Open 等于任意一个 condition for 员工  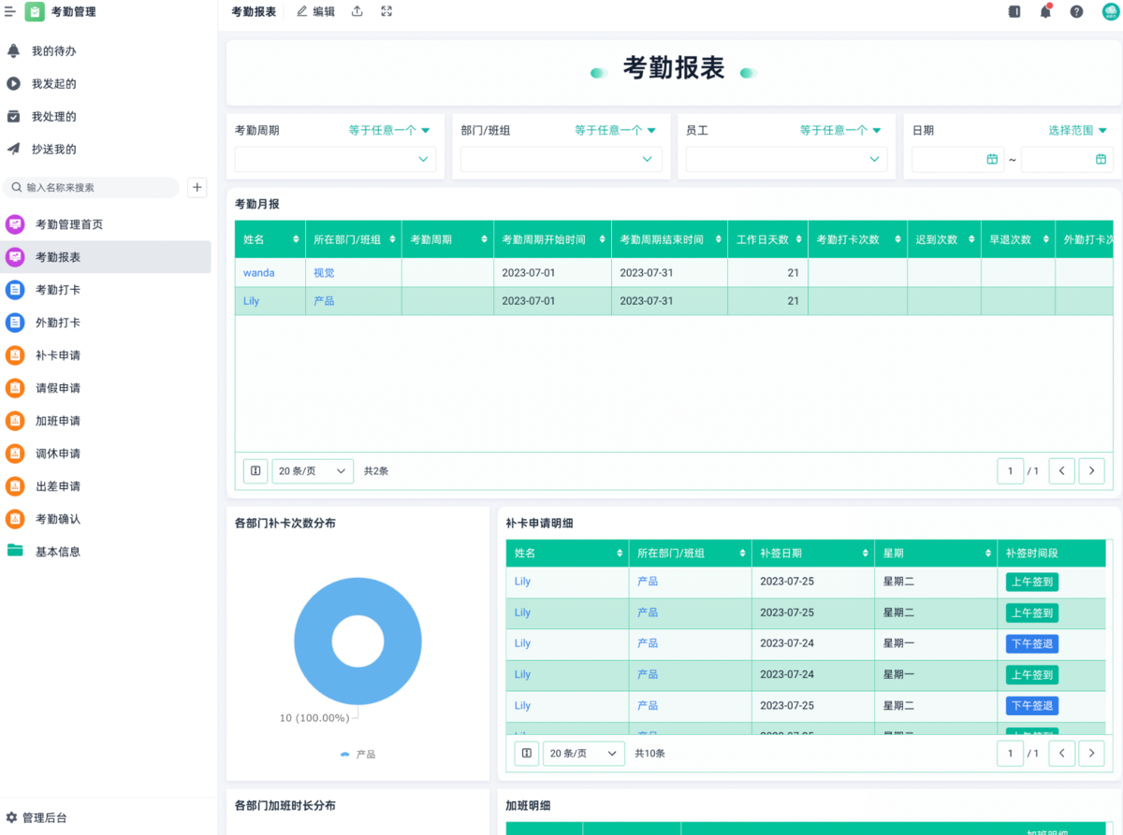coord(839,131)
